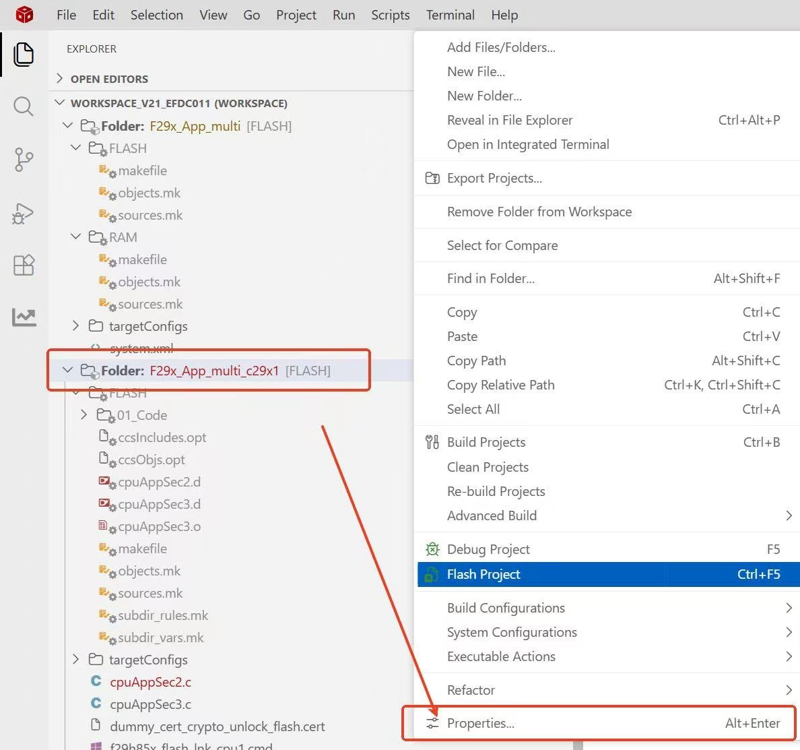The width and height of the screenshot is (800, 750).
Task: Click the file icon of dummy_cert_crypto_unlock_flash.cert
Action: click(96, 726)
